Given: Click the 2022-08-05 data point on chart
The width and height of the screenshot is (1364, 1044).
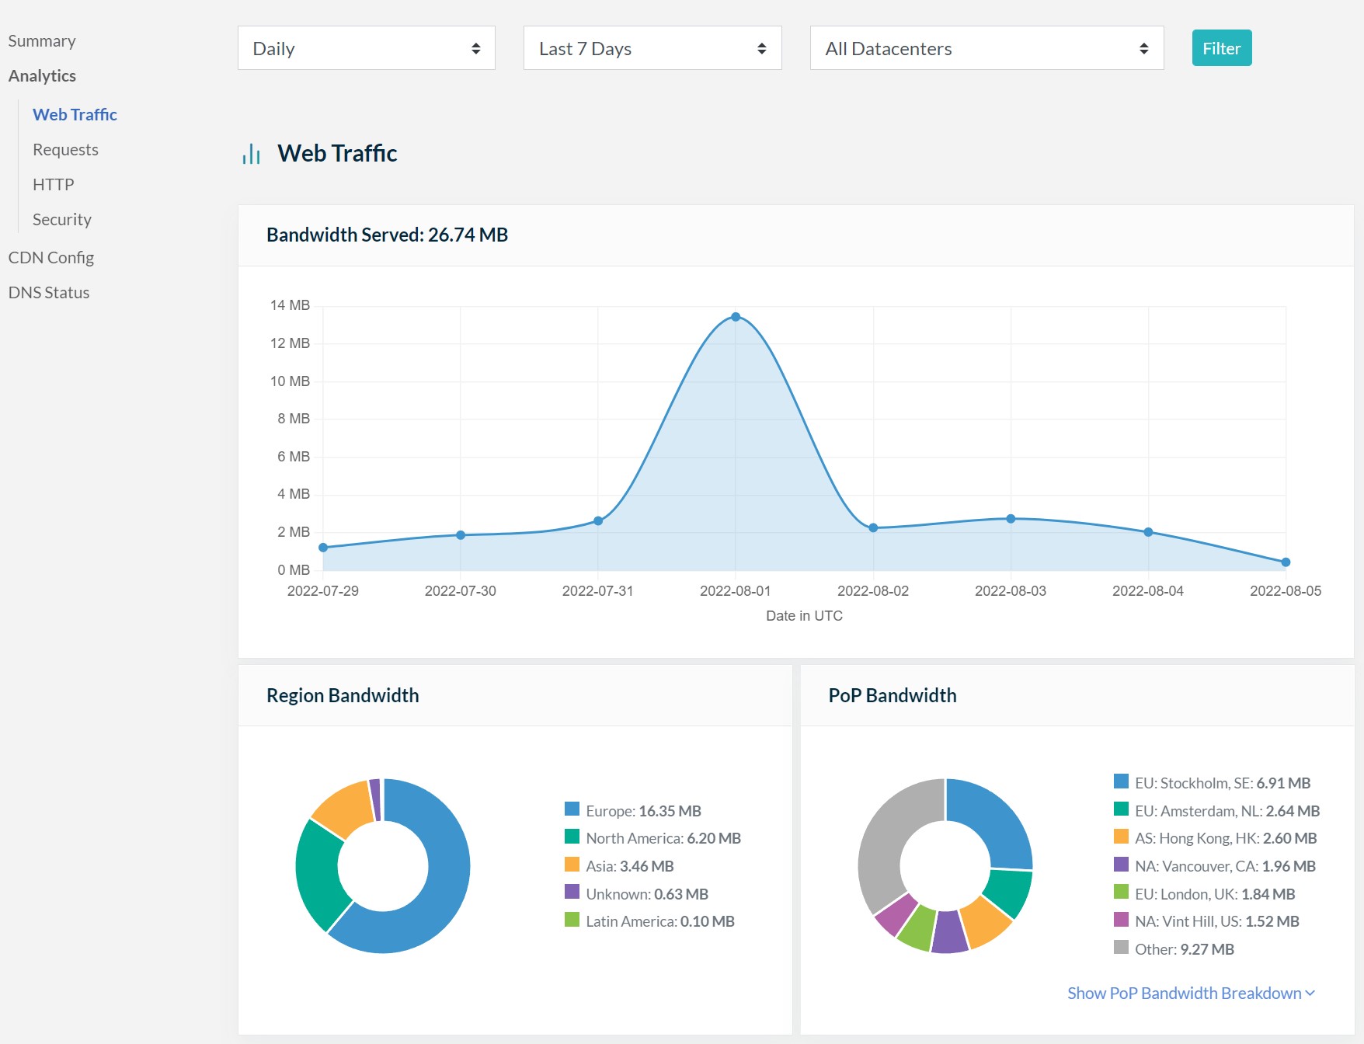Looking at the screenshot, I should pos(1285,562).
